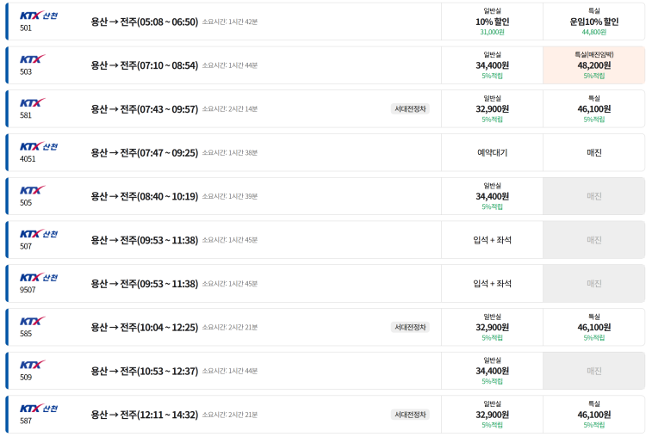Click the KTX logo of train 503
The height and width of the screenshot is (437, 646).
[x=33, y=58]
